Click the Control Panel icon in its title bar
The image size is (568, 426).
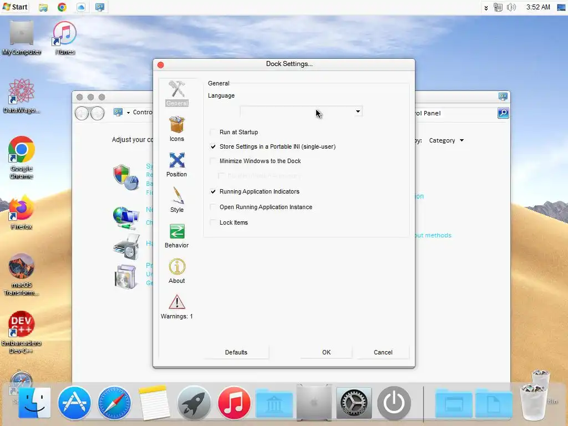tap(503, 97)
